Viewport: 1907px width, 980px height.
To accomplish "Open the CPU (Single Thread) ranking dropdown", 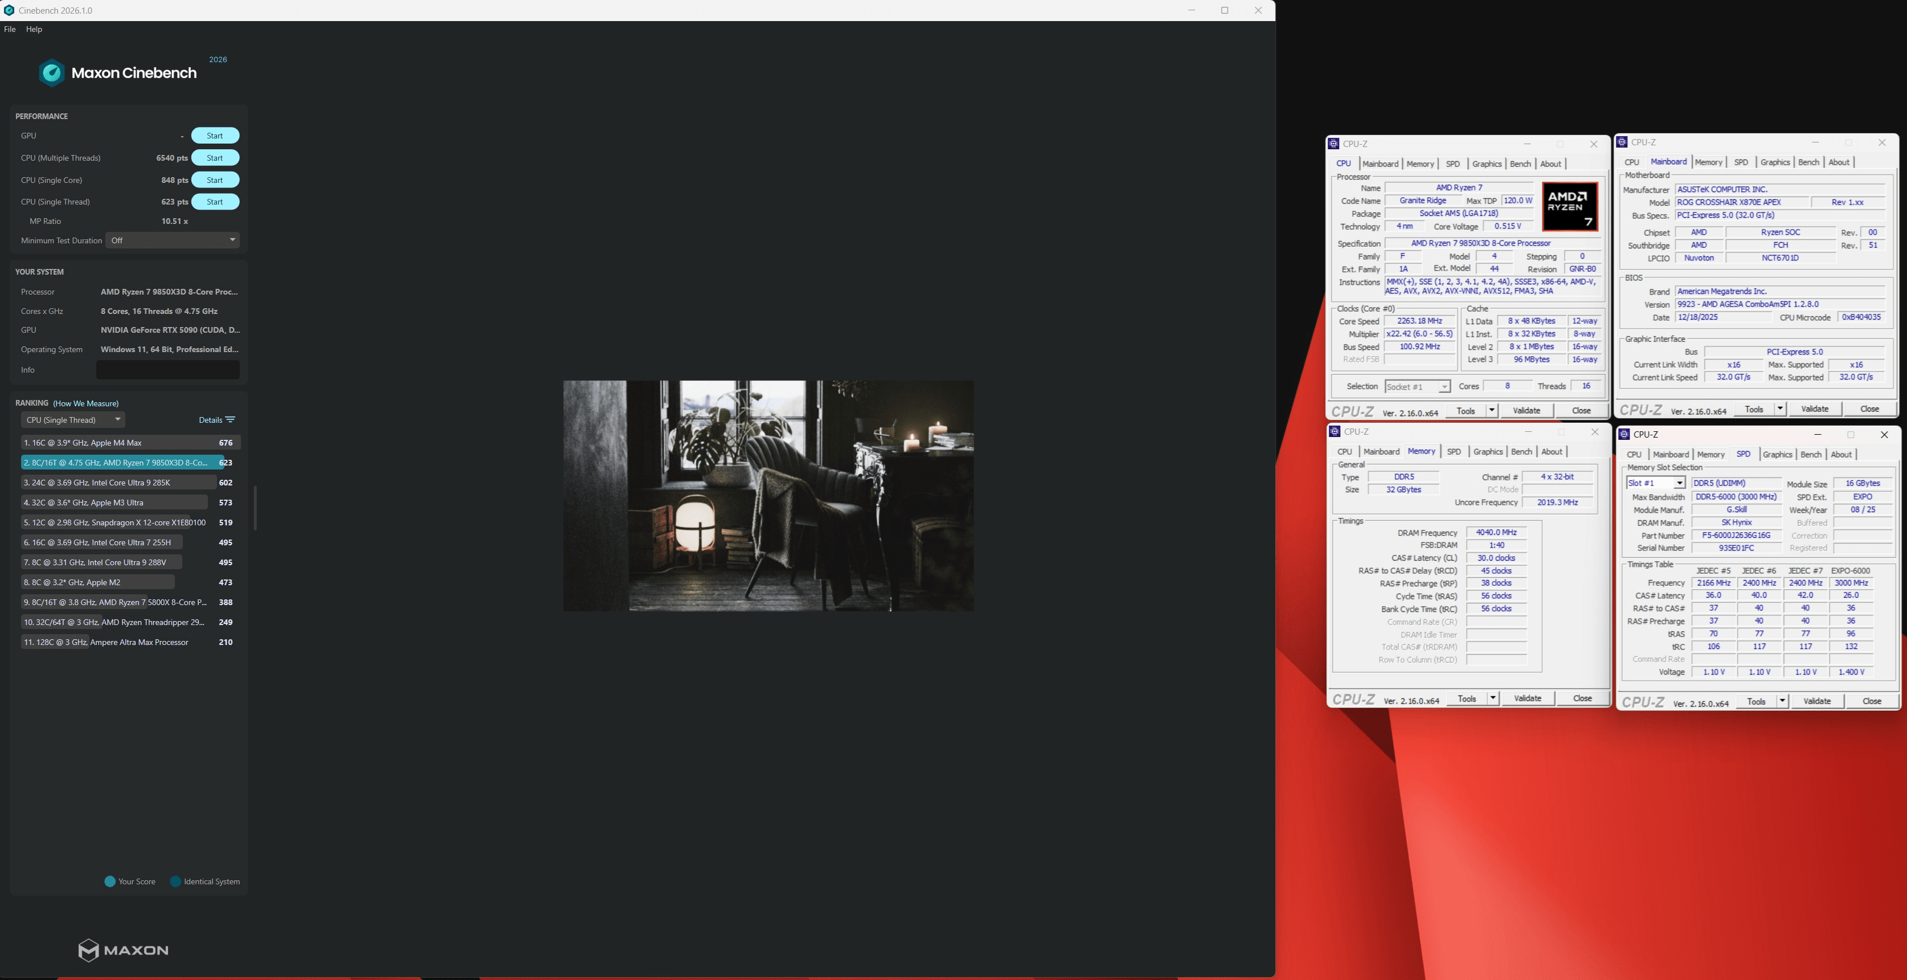I will 72,420.
